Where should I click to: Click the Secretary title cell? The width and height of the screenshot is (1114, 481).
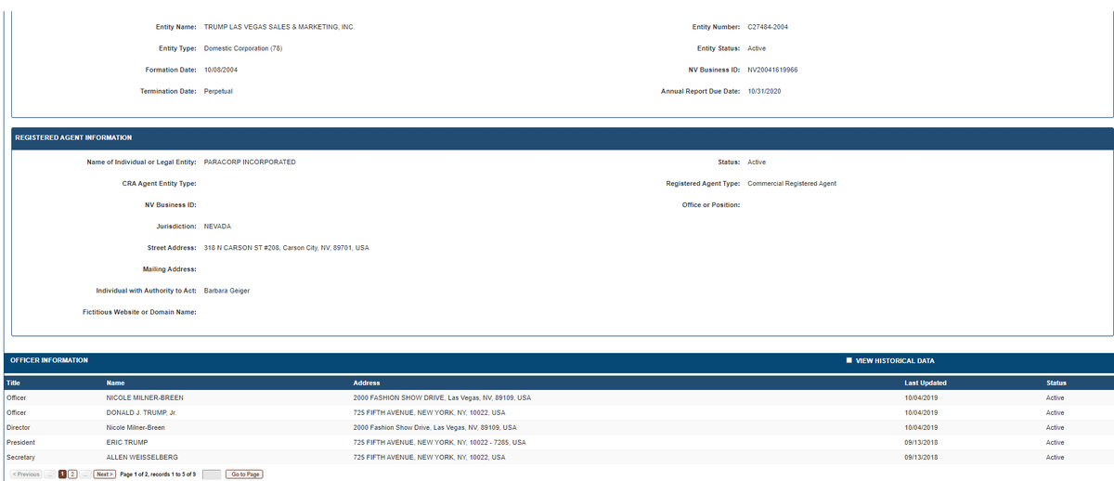tap(20, 458)
